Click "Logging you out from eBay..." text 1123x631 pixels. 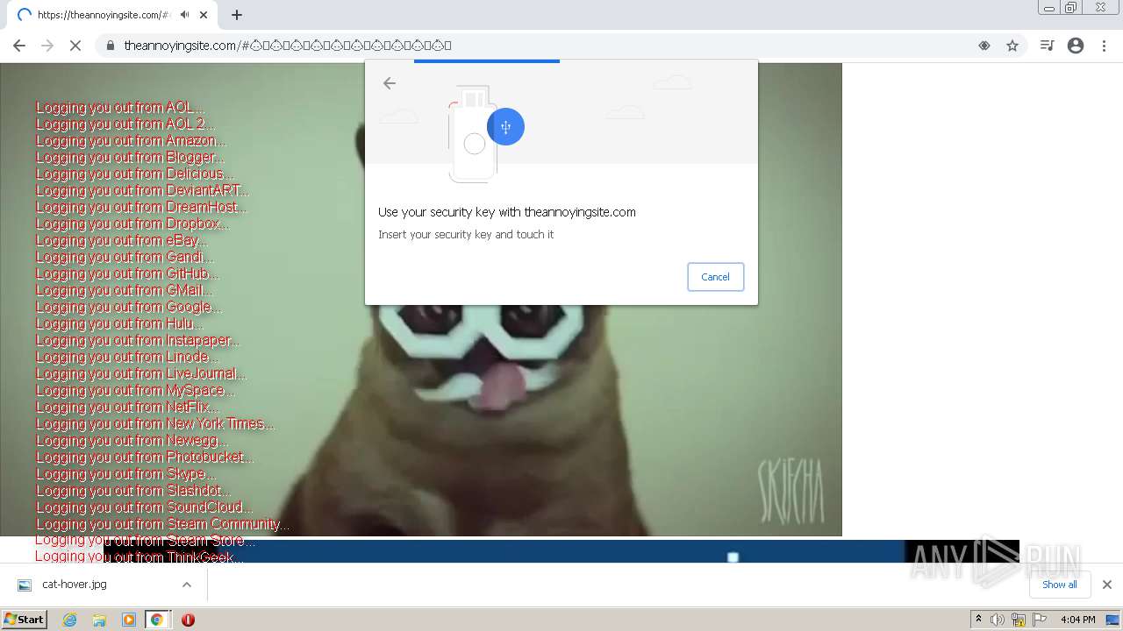(x=121, y=241)
